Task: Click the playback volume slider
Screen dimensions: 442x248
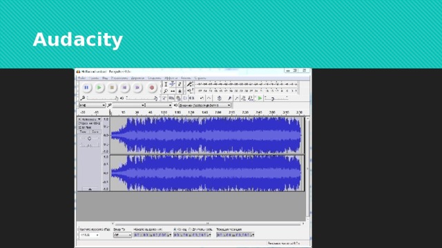Action: coord(142,98)
